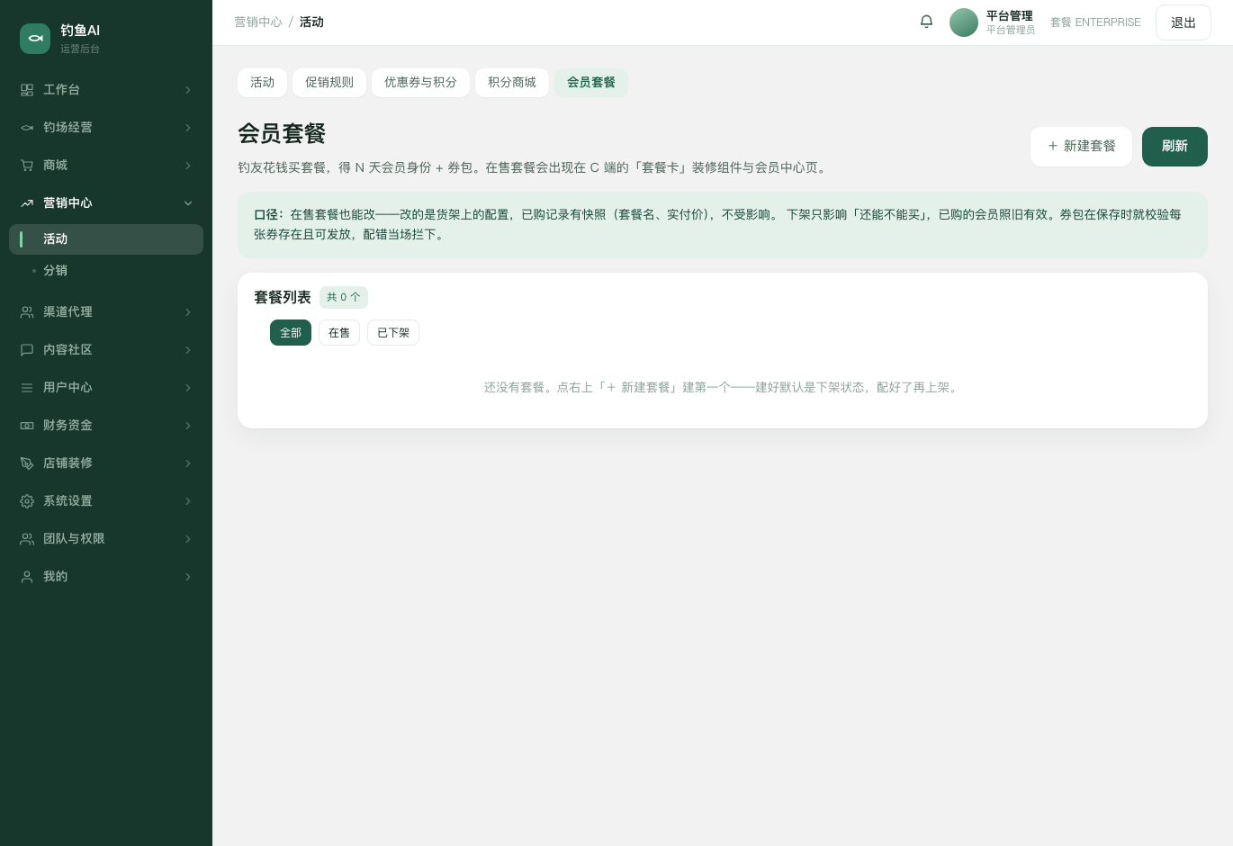
Task: Click the 财务资金 banknote icon
Action: pos(27,426)
